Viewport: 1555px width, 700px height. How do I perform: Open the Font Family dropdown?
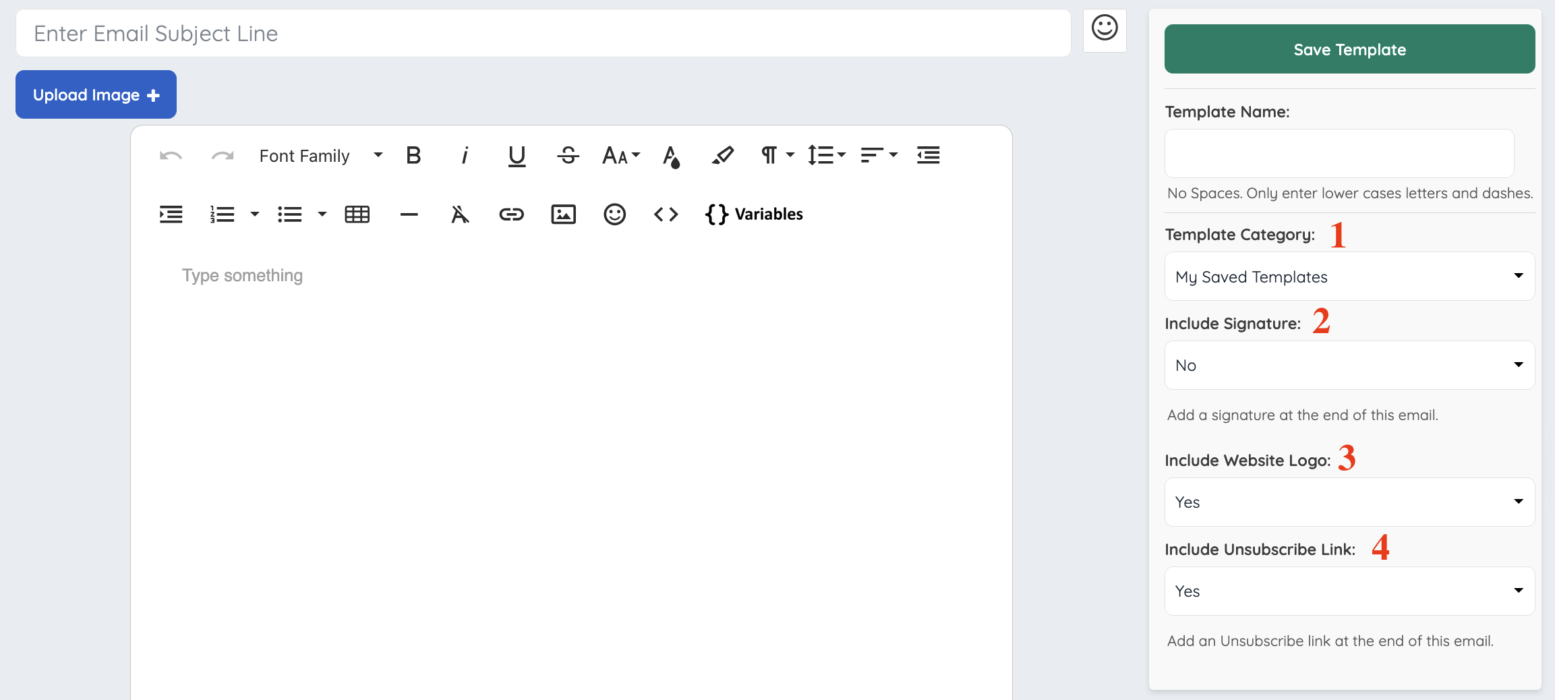pos(320,156)
